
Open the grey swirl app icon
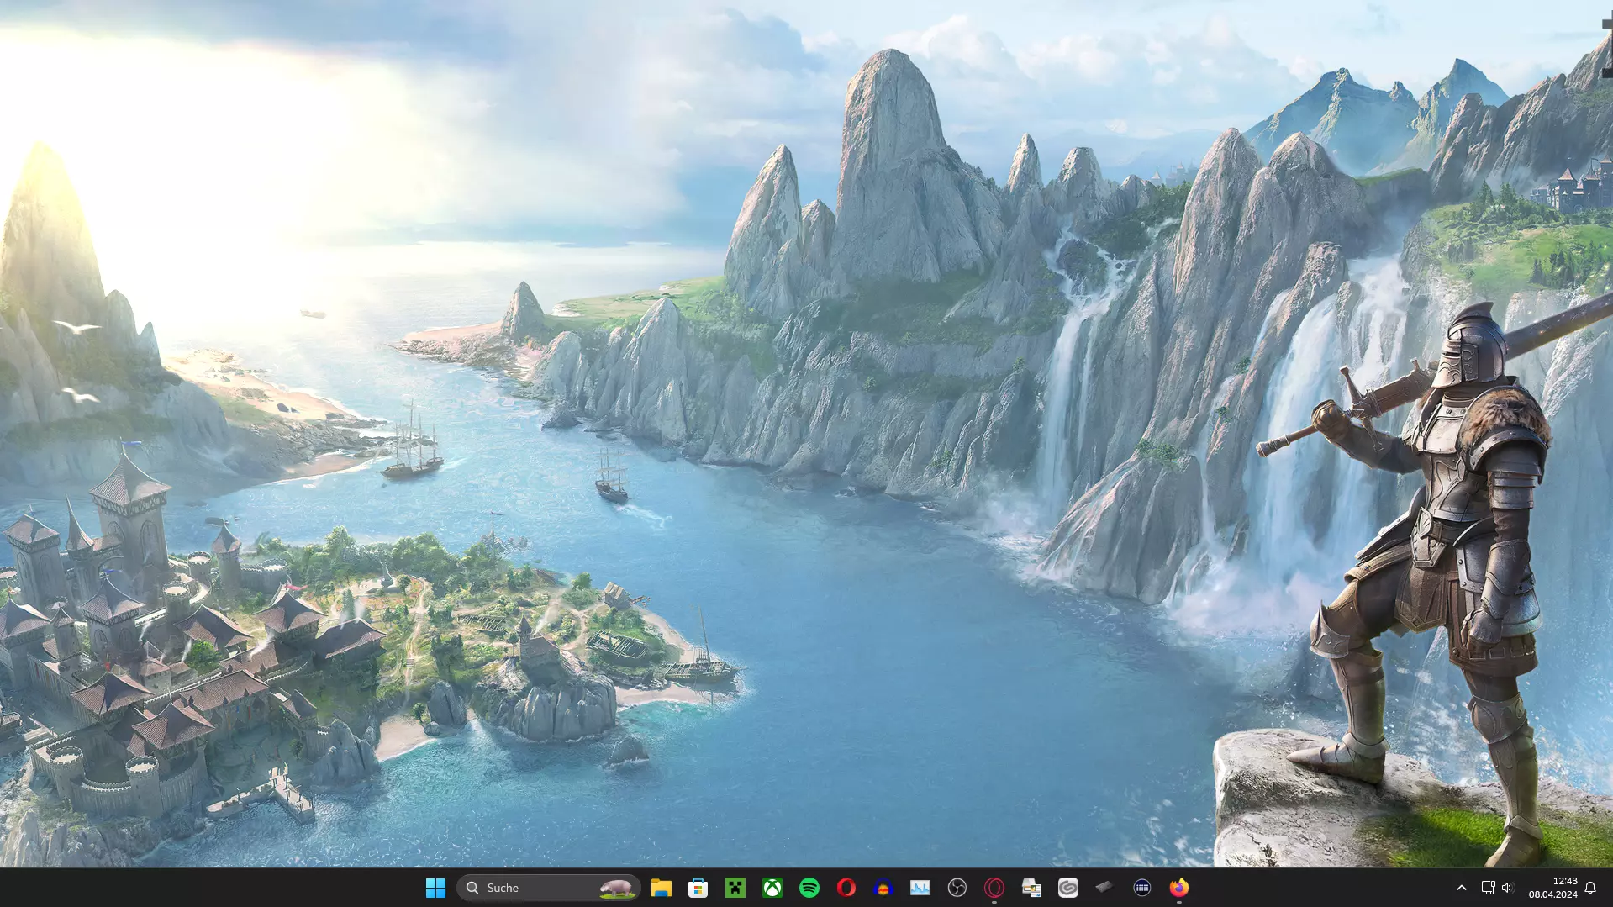[x=1068, y=888]
